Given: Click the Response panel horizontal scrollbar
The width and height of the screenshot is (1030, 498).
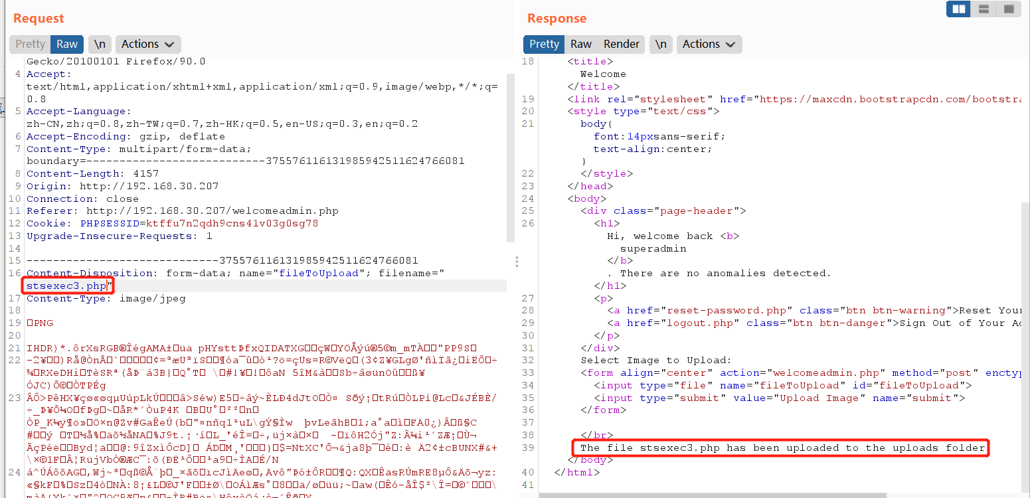Looking at the screenshot, I should click(x=713, y=495).
